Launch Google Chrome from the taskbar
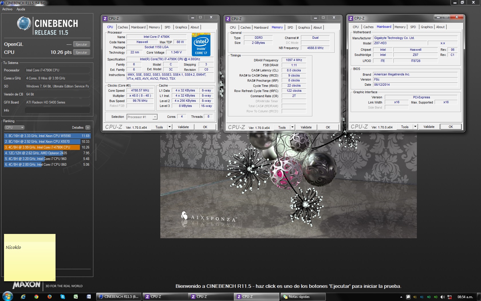481x301 pixels. tap(36, 297)
